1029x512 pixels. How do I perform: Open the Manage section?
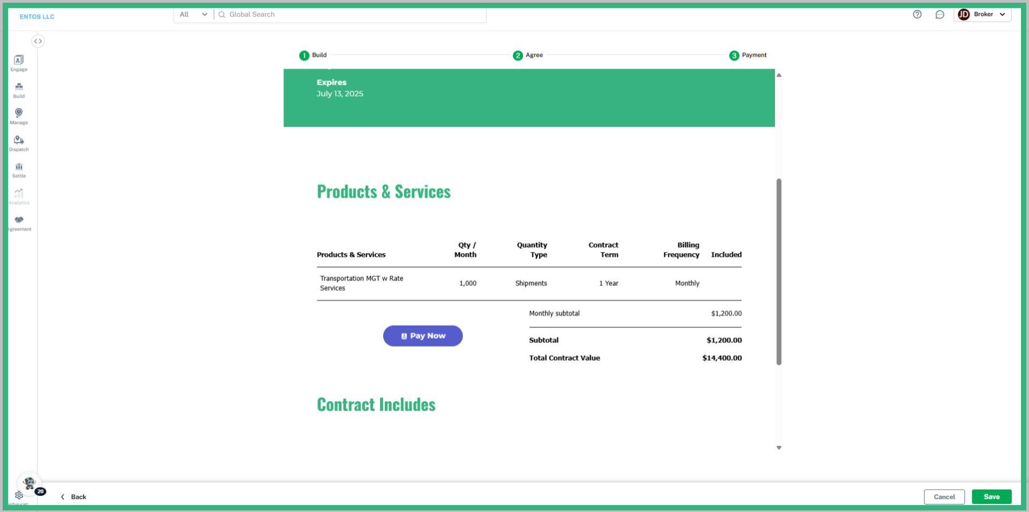pos(19,116)
